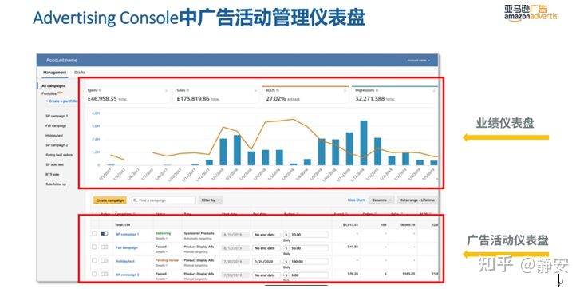Click the search magnifier in Find a campaign
Viewport: 584px width, 289px height.
tap(135, 200)
